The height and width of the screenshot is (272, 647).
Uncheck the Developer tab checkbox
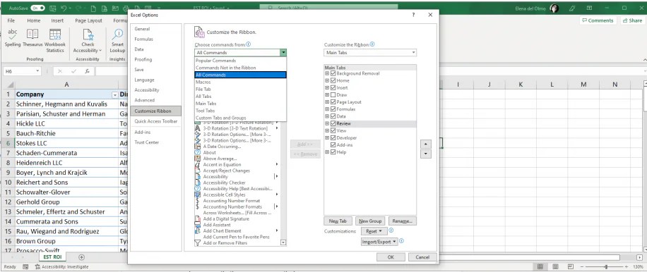pyautogui.click(x=333, y=138)
